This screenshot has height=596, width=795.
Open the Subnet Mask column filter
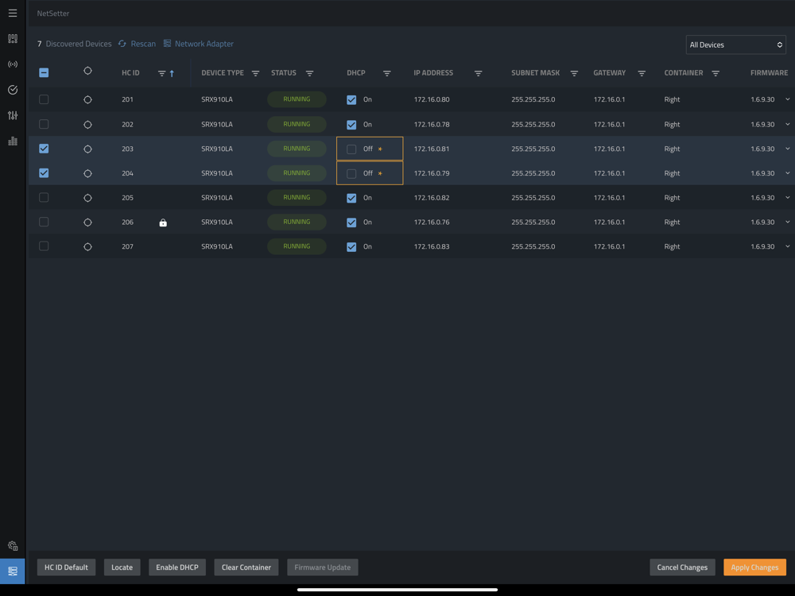pyautogui.click(x=574, y=73)
